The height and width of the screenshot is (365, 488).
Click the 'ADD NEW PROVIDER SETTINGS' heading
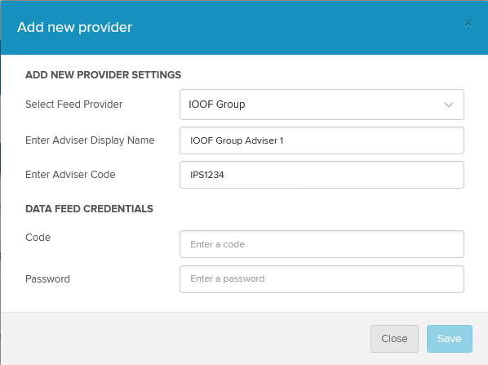pos(103,75)
